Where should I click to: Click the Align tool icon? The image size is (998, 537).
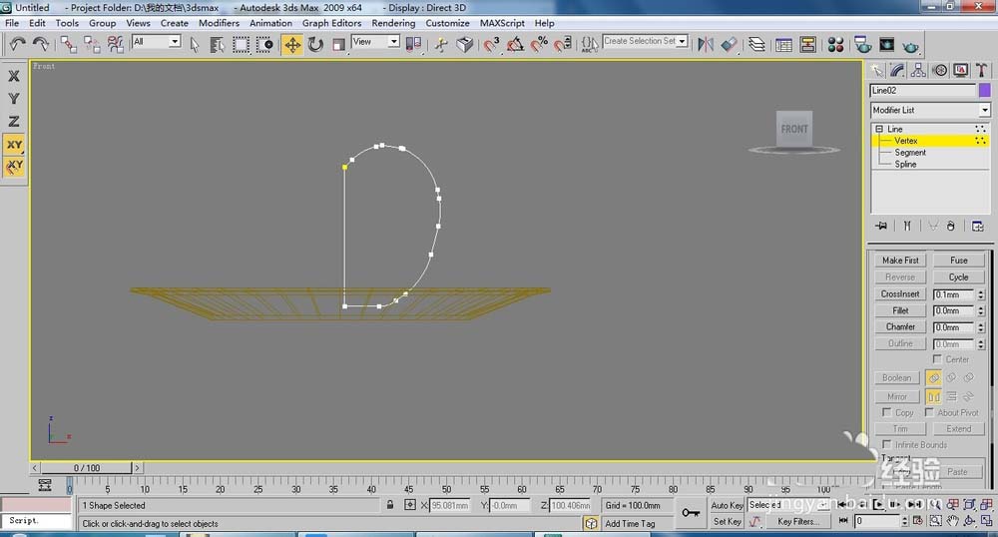click(730, 44)
